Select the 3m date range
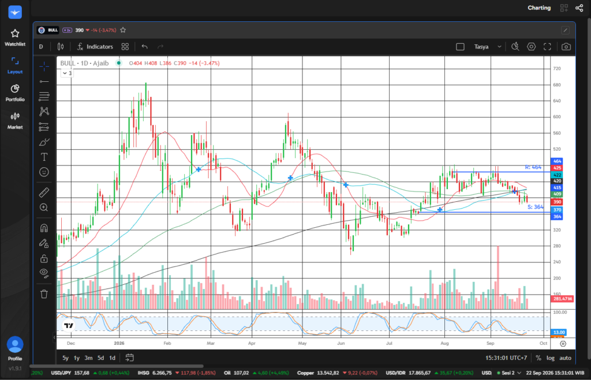The height and width of the screenshot is (380, 591). [x=88, y=358]
